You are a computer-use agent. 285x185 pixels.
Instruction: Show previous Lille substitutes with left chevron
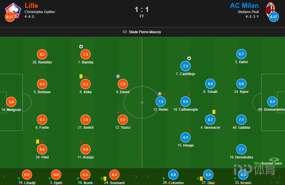(4, 177)
